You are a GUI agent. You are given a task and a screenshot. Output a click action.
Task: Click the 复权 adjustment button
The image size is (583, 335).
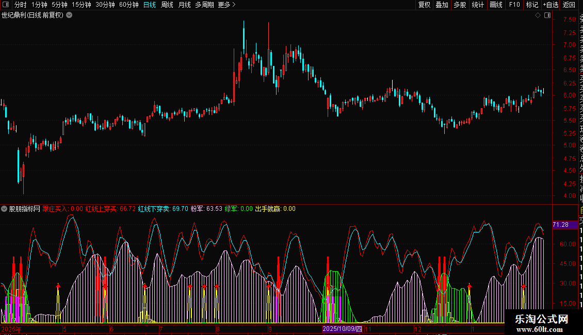tap(424, 5)
